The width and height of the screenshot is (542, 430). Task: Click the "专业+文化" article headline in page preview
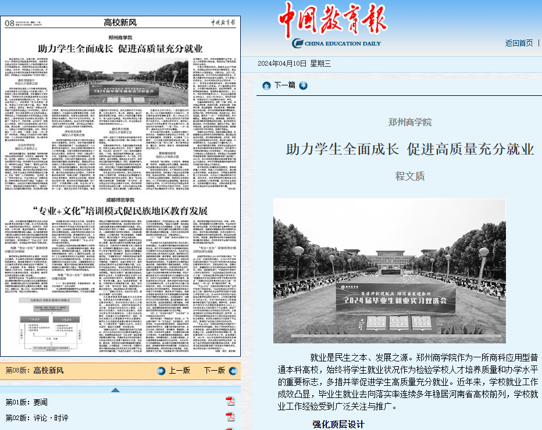click(x=120, y=209)
